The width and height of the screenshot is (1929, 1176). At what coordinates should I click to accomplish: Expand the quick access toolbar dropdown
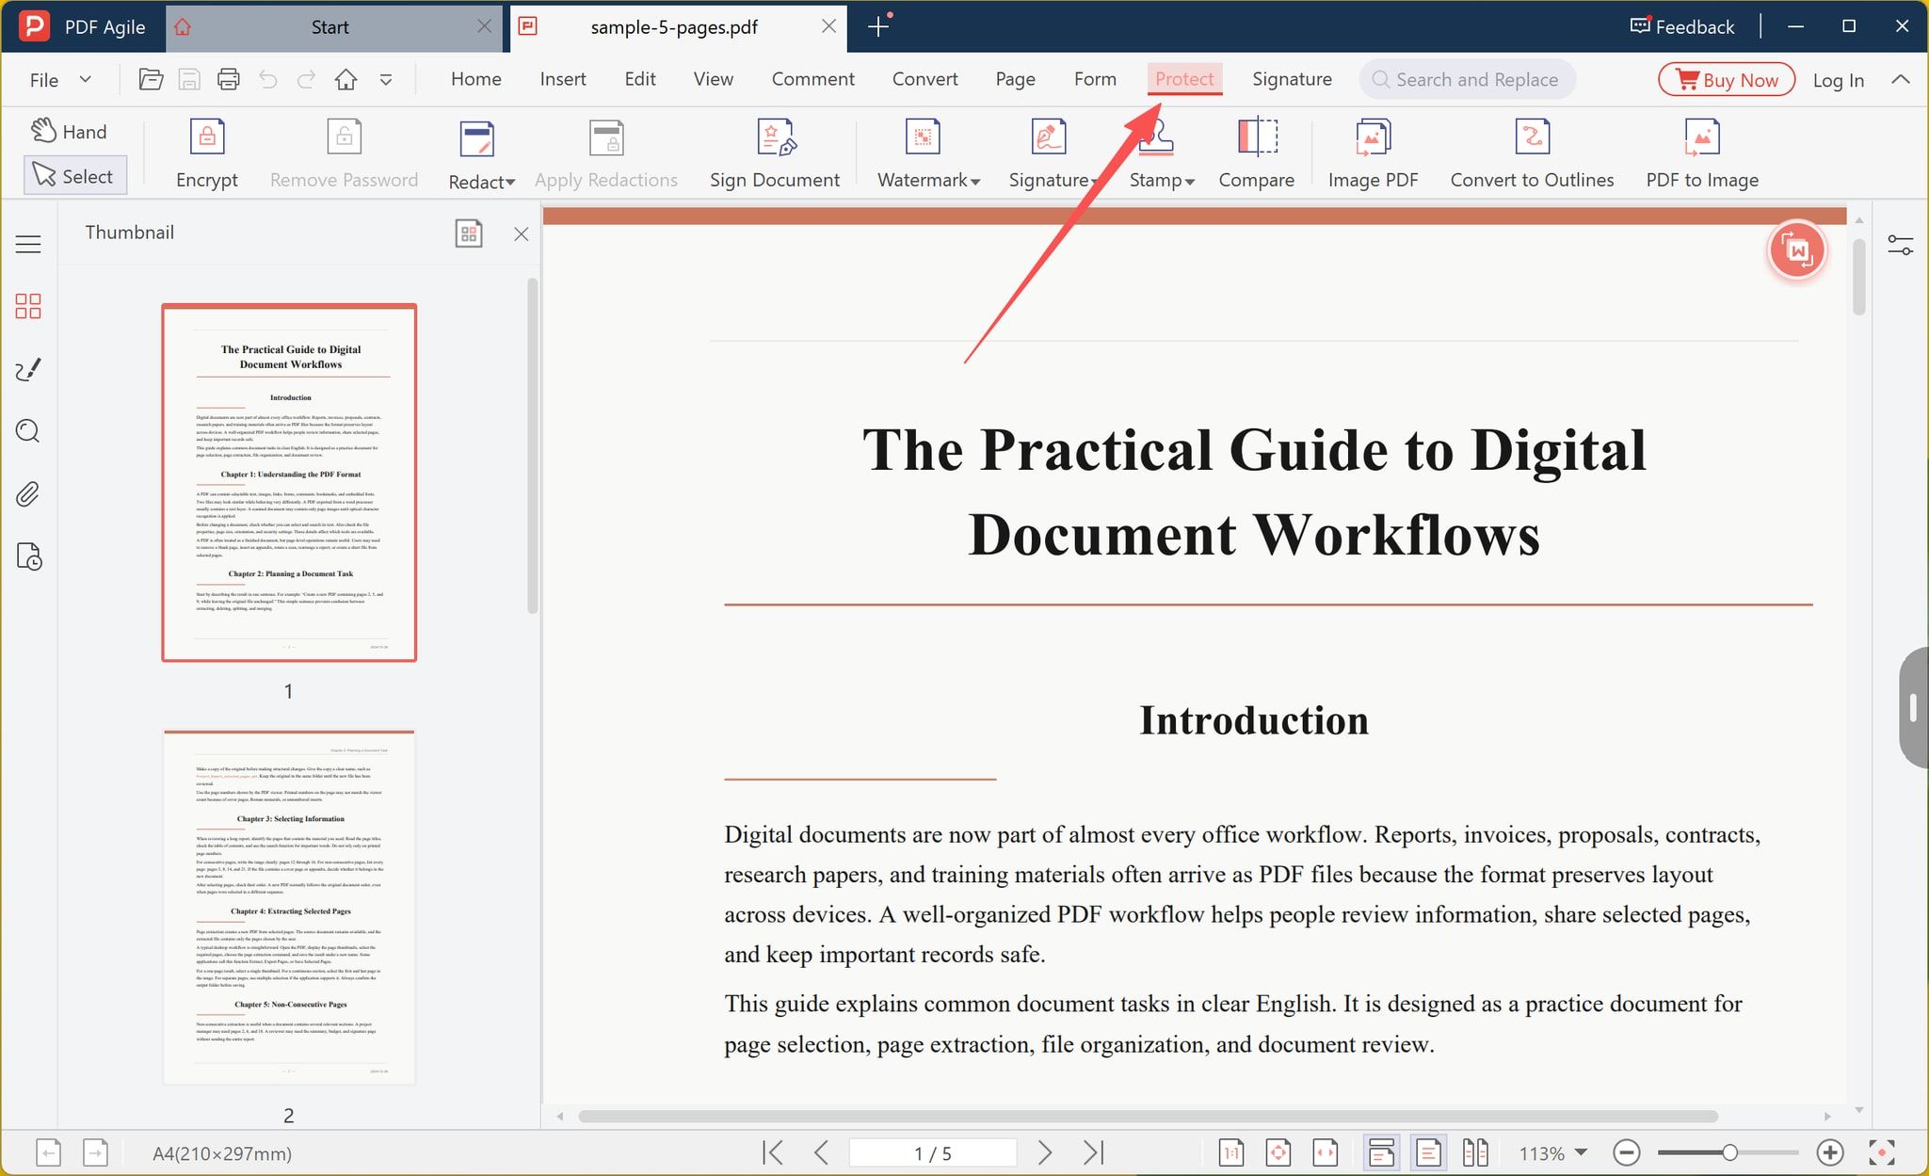point(386,80)
